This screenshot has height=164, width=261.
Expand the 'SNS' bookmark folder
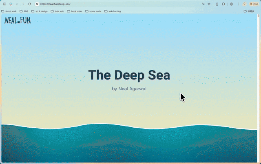coord(24,11)
